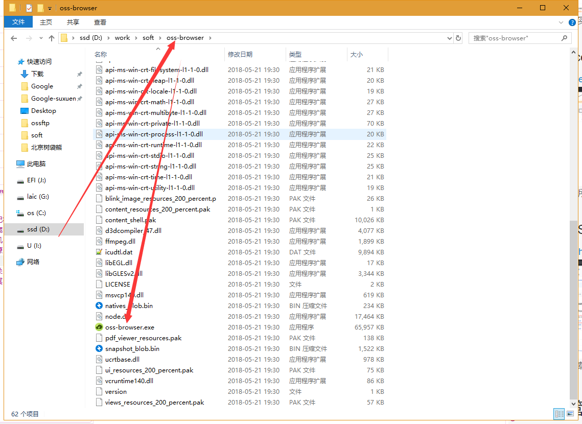Viewport: 582px width, 424px height.
Task: Sort by the 类型 column header
Action: click(x=295, y=55)
